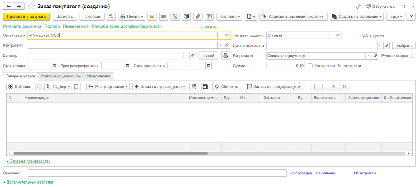This screenshot has height=187, width=420.
Task: Switch to the Связанные документы tab
Action: [x=61, y=76]
